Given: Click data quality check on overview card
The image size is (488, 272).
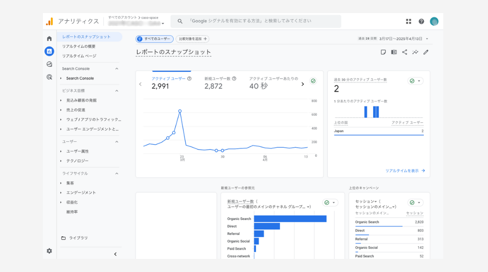Looking at the screenshot, I should [x=313, y=81].
